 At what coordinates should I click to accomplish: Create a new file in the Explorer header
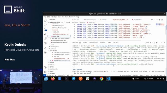pos(62,22)
